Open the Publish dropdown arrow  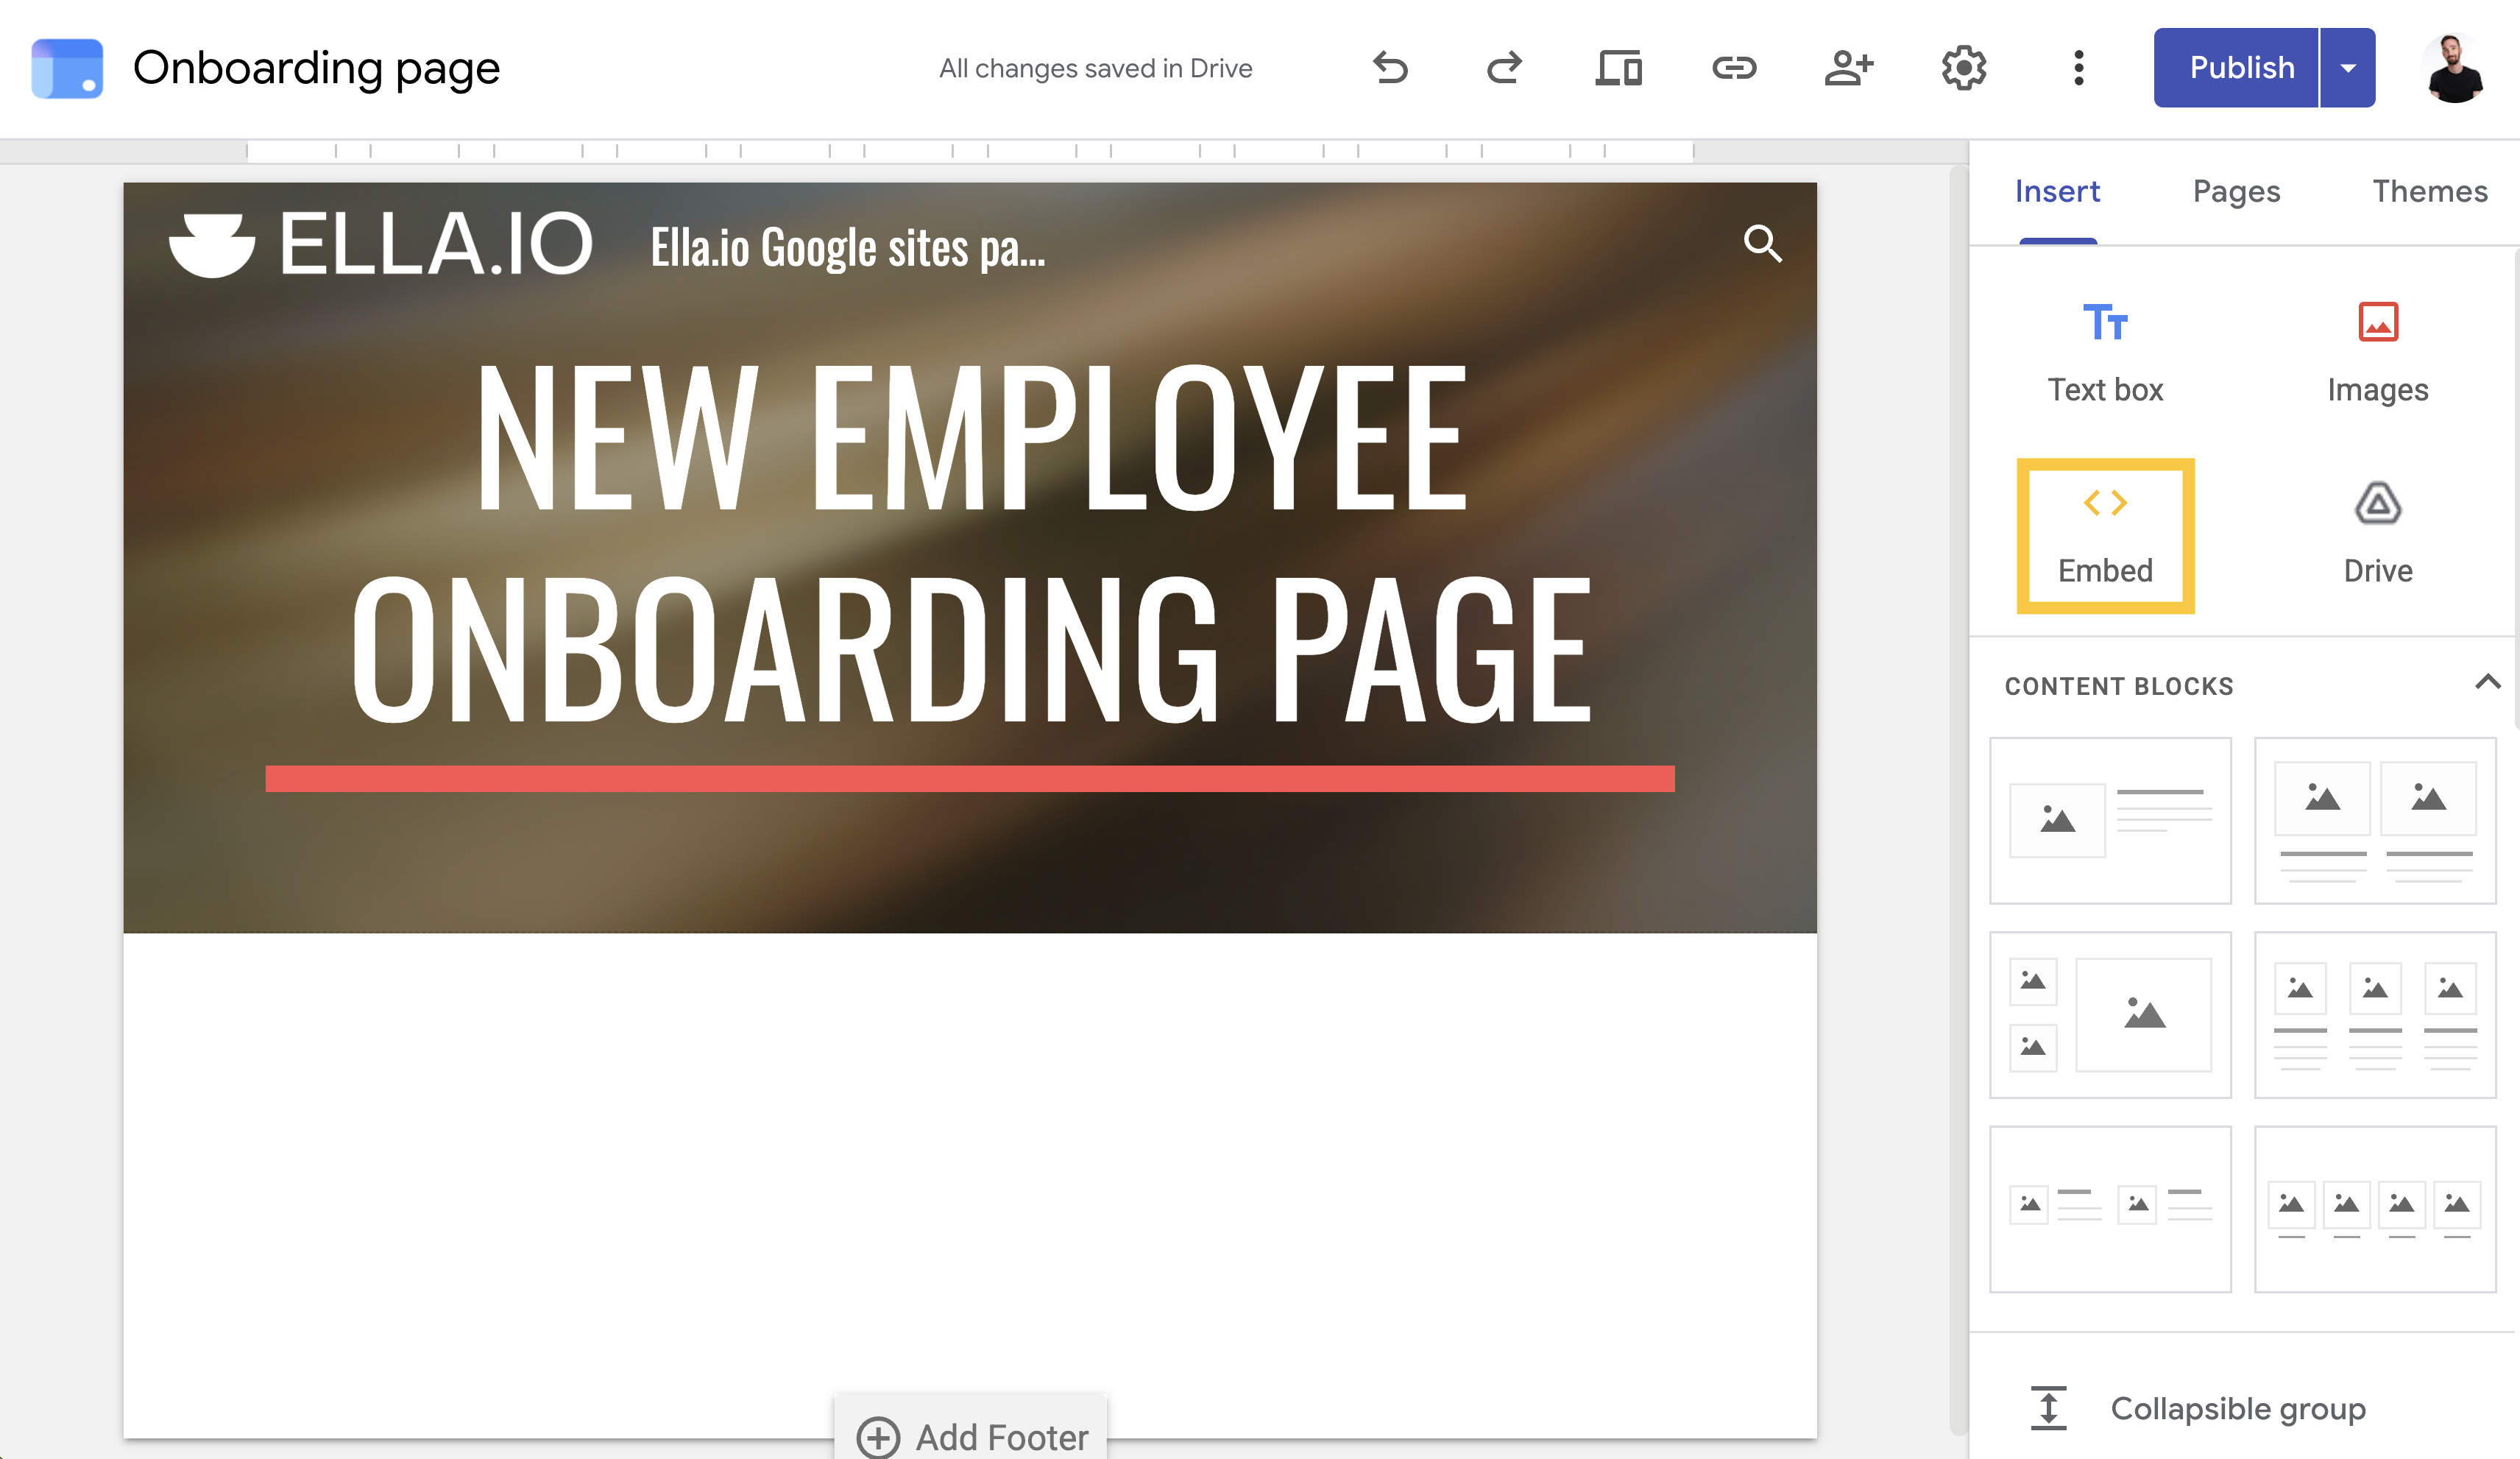pyautogui.click(x=2348, y=68)
